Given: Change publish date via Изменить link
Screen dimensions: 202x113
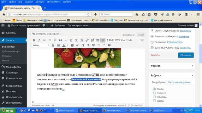Looking at the screenshot, I should [185, 48].
